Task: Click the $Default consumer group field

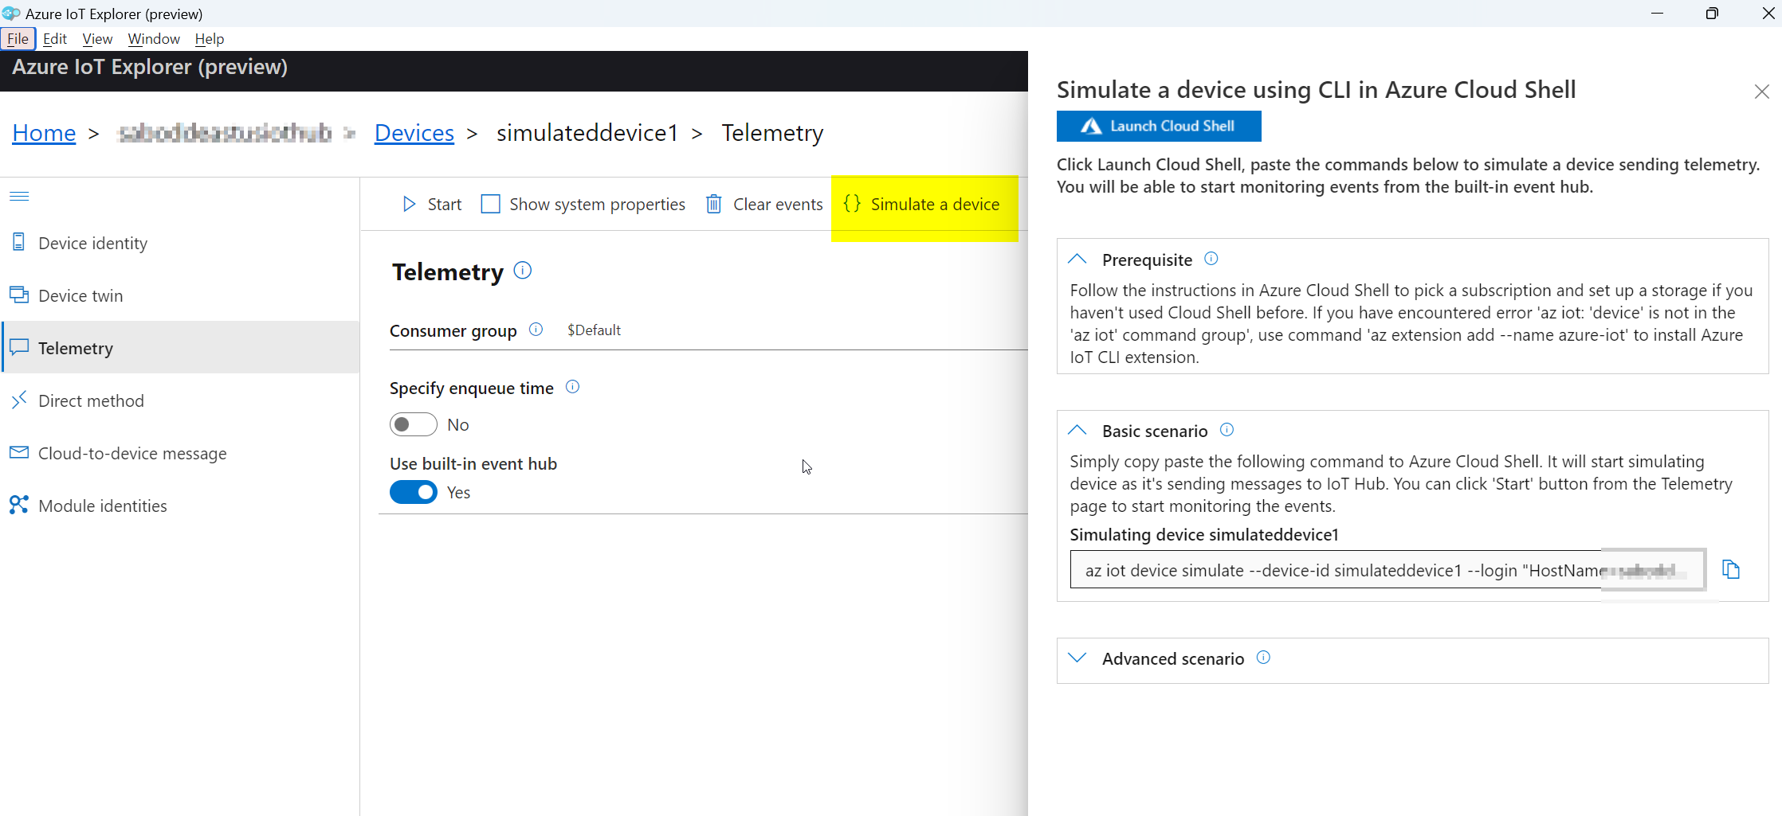Action: pyautogui.click(x=793, y=330)
